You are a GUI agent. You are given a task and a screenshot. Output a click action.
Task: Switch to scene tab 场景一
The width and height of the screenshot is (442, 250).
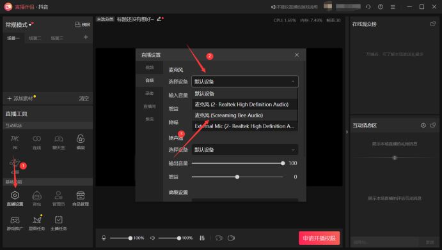click(13, 38)
